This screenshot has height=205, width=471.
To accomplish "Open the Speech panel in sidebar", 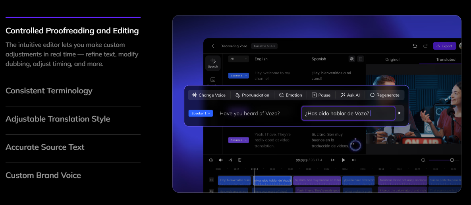I will [x=213, y=63].
